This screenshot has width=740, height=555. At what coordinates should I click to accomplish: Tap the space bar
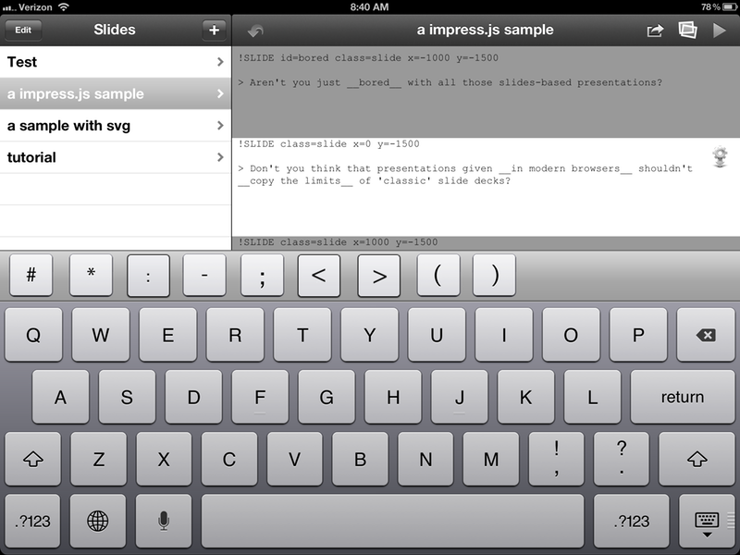[x=392, y=521]
